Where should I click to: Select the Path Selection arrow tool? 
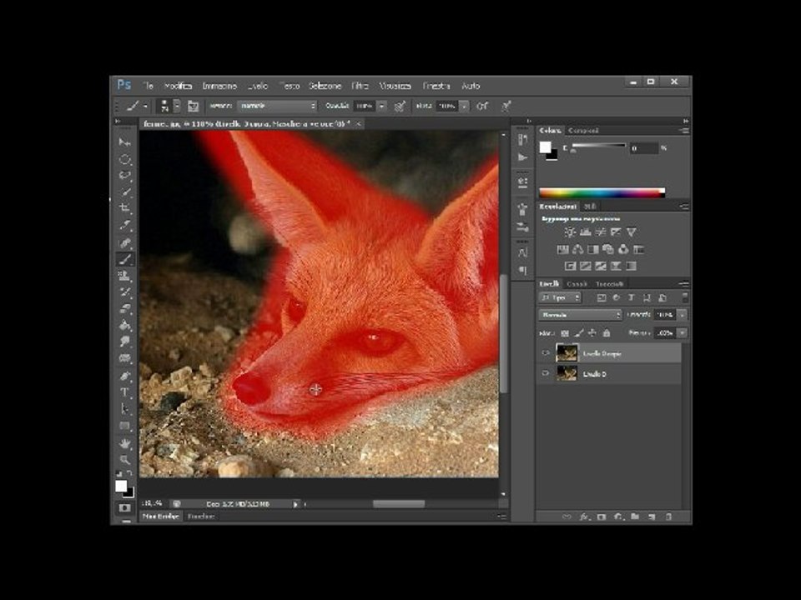(x=124, y=408)
